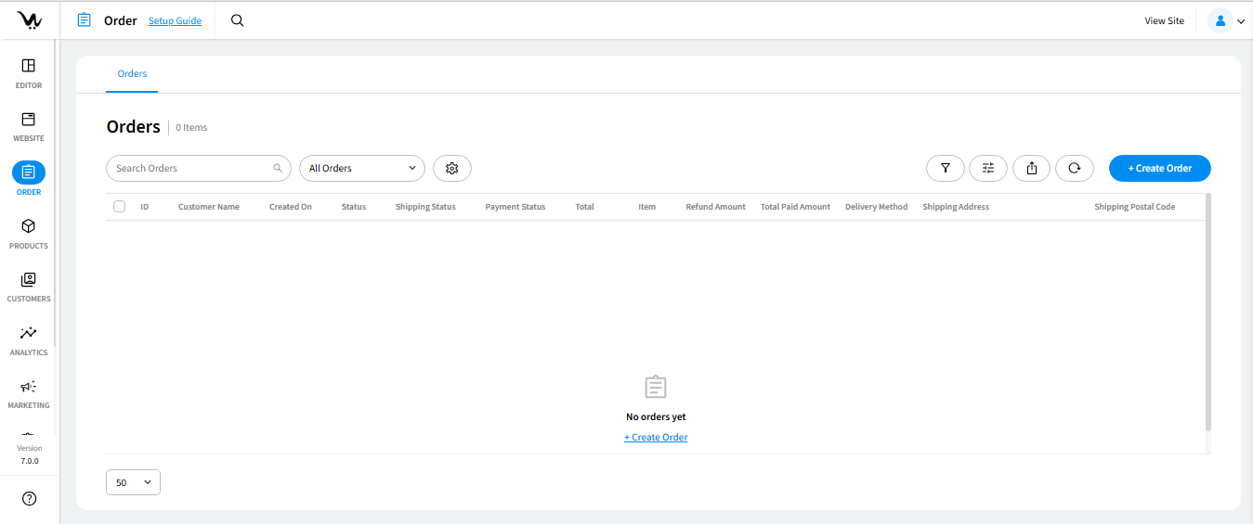Viewport: 1253px width, 524px height.
Task: Go to Website in the sidebar
Action: pyautogui.click(x=29, y=126)
